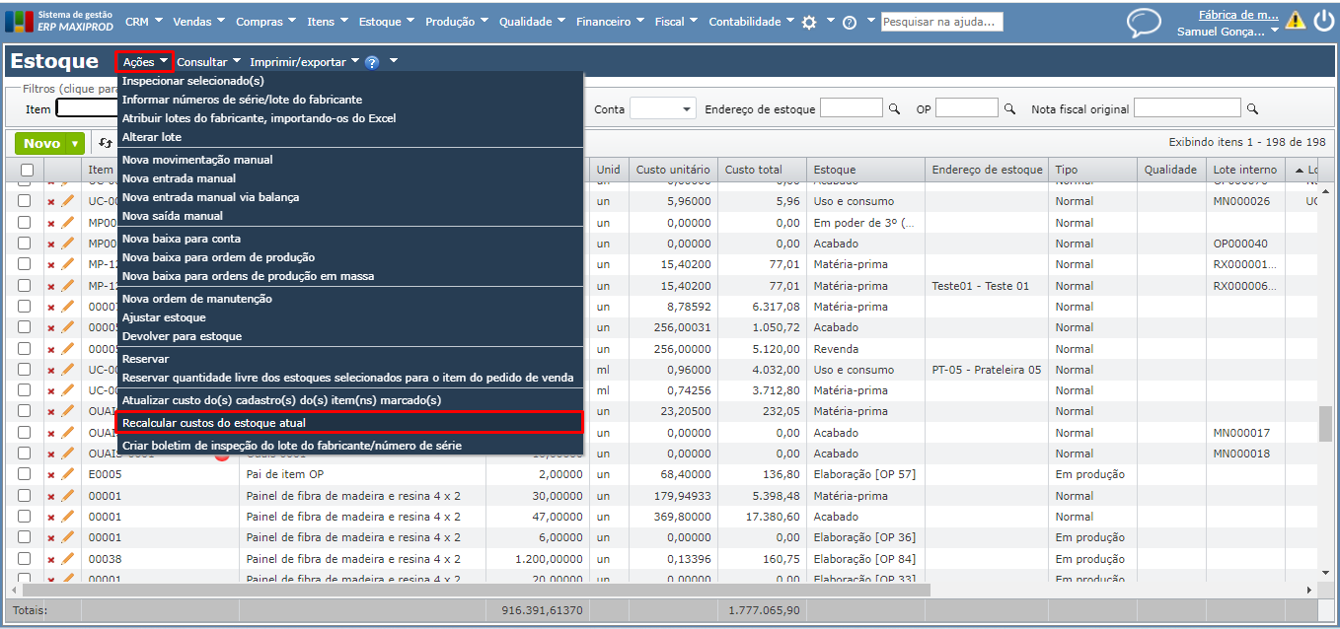Click magnifier beside Nota fiscal original field

(1252, 109)
